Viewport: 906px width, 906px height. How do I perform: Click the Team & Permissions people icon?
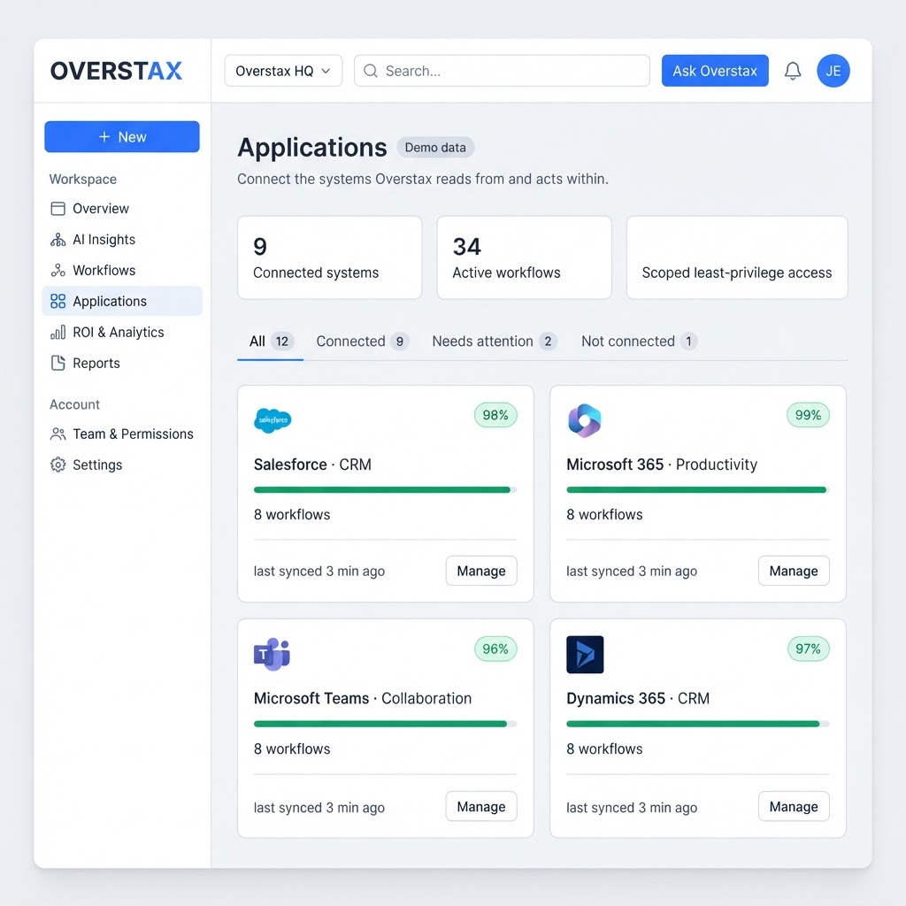tap(58, 434)
